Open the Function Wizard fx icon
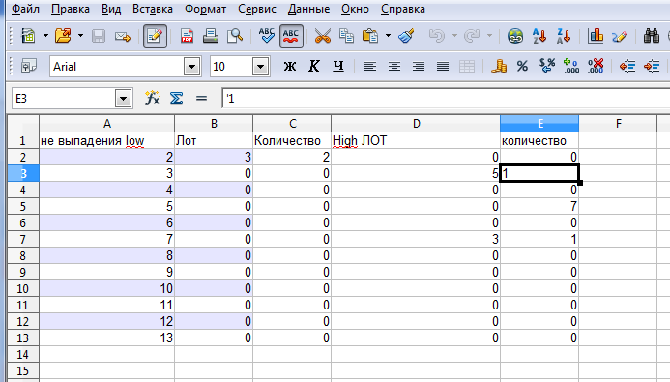Screen dimensions: 670x382 152,99
